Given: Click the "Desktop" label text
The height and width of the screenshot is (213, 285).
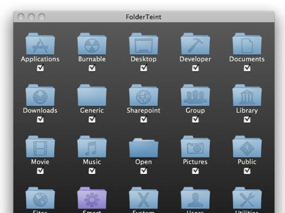Looking at the screenshot, I should click(x=144, y=59).
